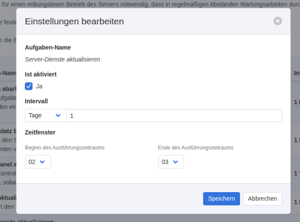Click the Zeitfenster heading
The width and height of the screenshot is (300, 222).
point(40,132)
